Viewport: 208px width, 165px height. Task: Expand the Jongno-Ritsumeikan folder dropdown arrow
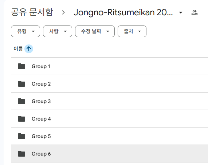tap(181, 13)
